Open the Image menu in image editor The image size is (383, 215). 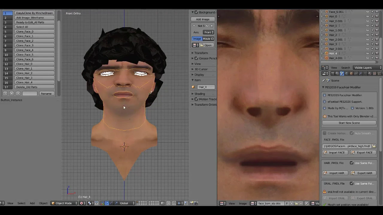pos(243,204)
